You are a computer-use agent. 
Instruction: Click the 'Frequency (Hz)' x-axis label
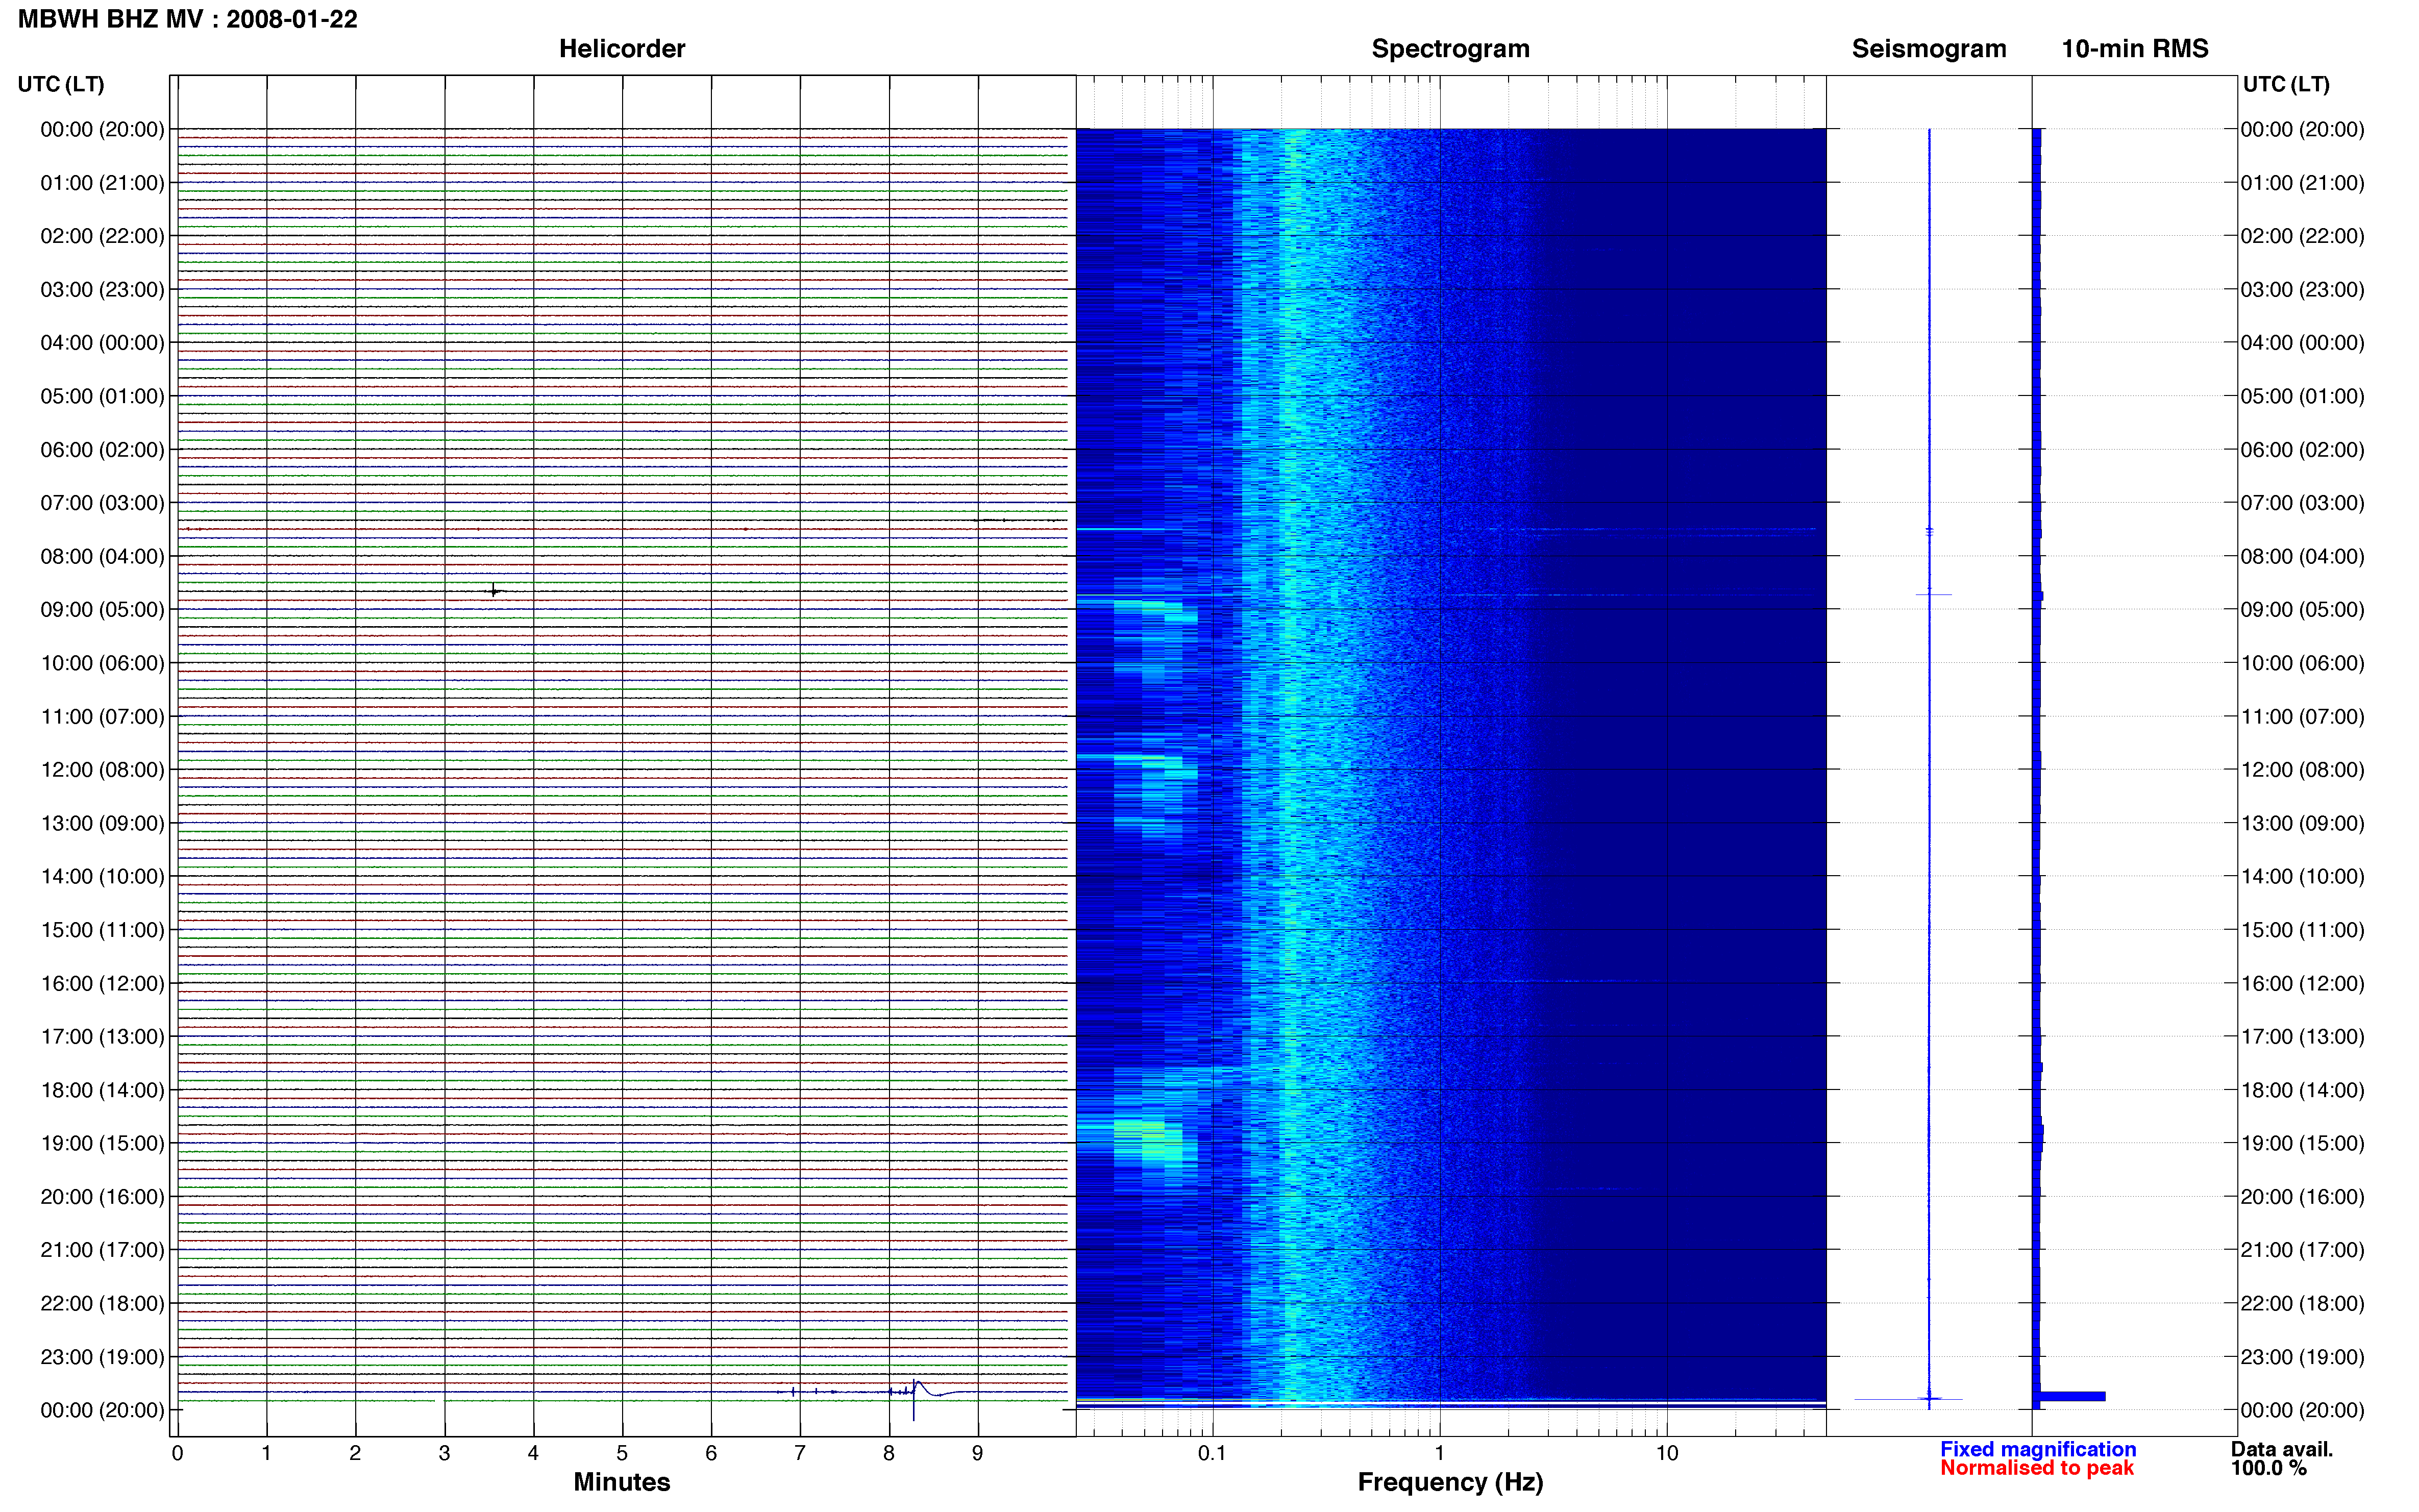(1450, 1482)
